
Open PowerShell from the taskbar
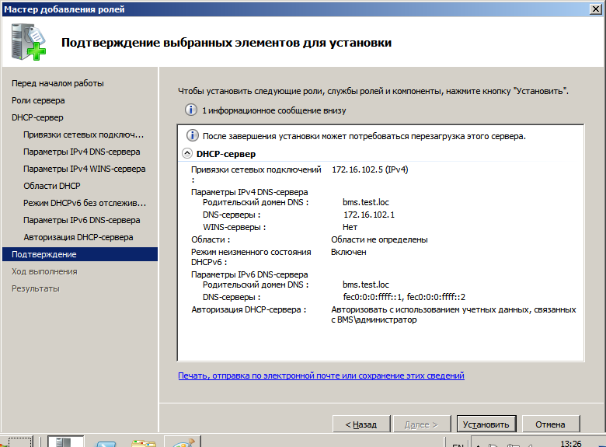106,443
